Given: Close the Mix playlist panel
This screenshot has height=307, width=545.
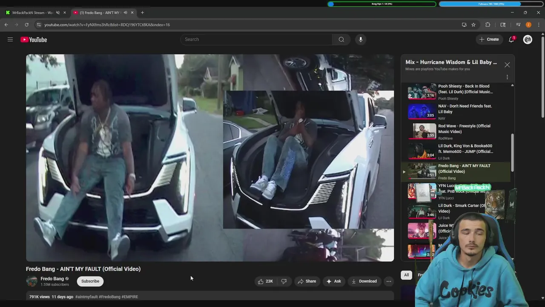Looking at the screenshot, I should [x=507, y=65].
